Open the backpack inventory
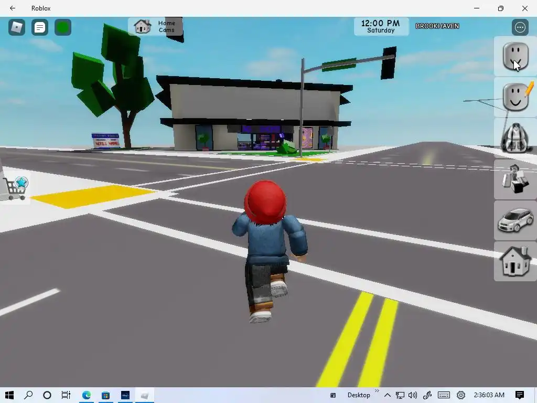The height and width of the screenshot is (403, 537). [515, 138]
